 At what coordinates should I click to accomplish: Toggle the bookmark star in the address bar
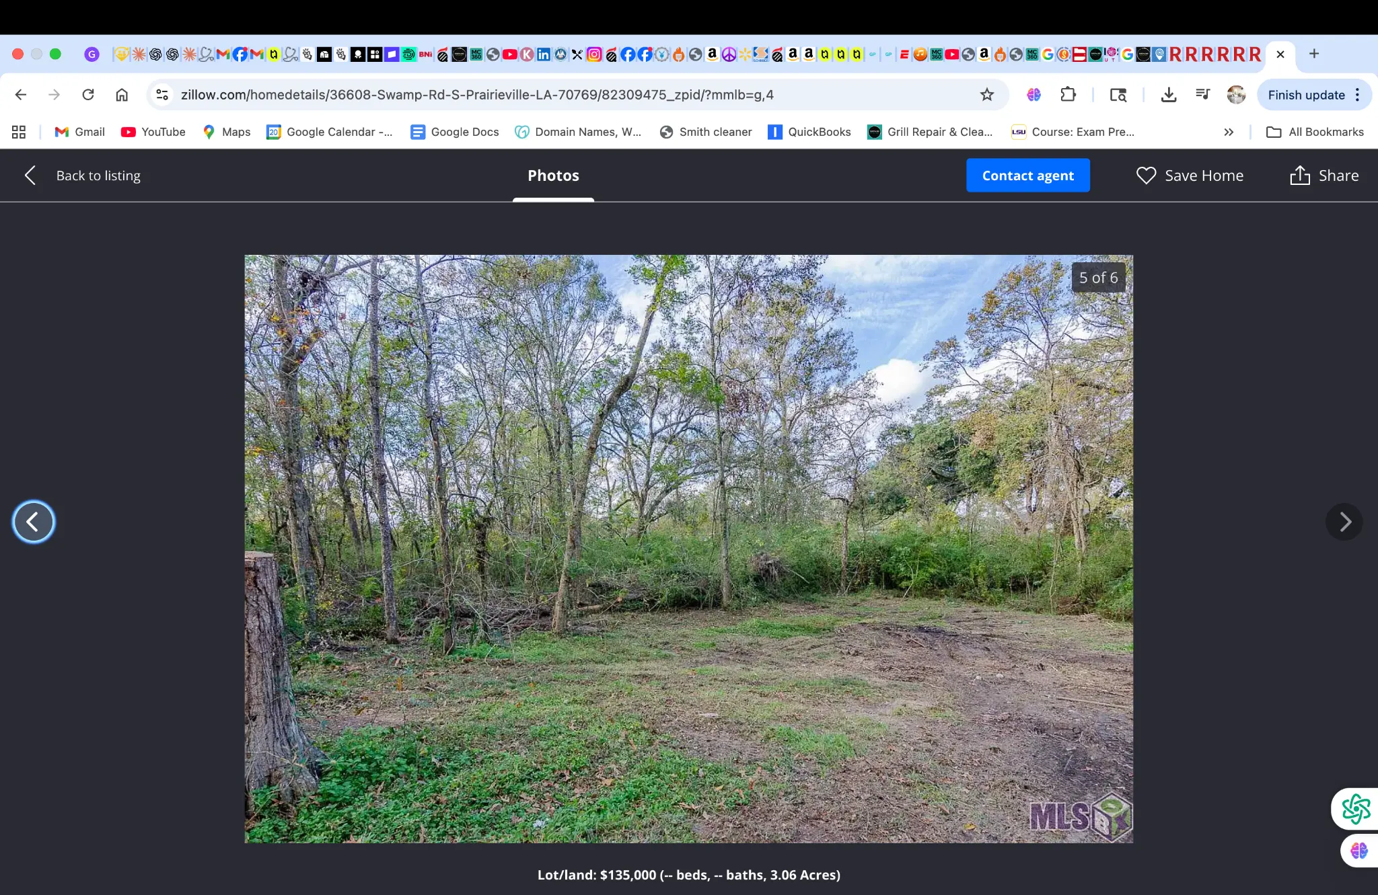click(986, 95)
